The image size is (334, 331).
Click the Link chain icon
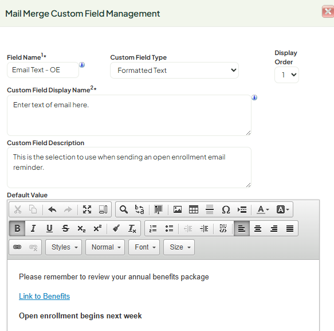[17, 247]
